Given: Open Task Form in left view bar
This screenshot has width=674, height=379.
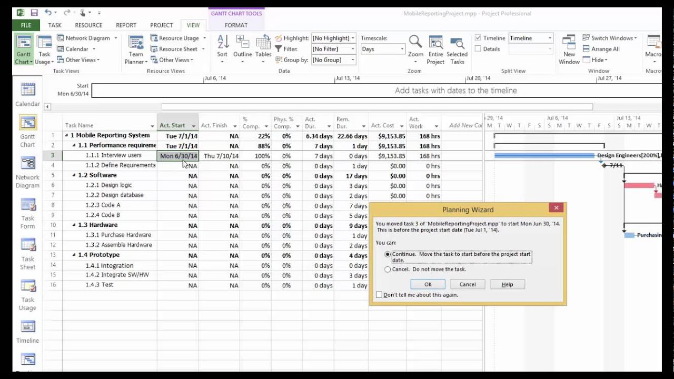Looking at the screenshot, I should [27, 213].
